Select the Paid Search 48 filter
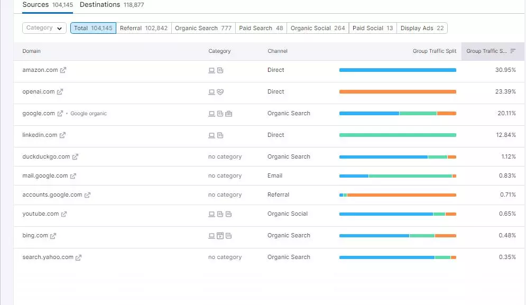 261,28
